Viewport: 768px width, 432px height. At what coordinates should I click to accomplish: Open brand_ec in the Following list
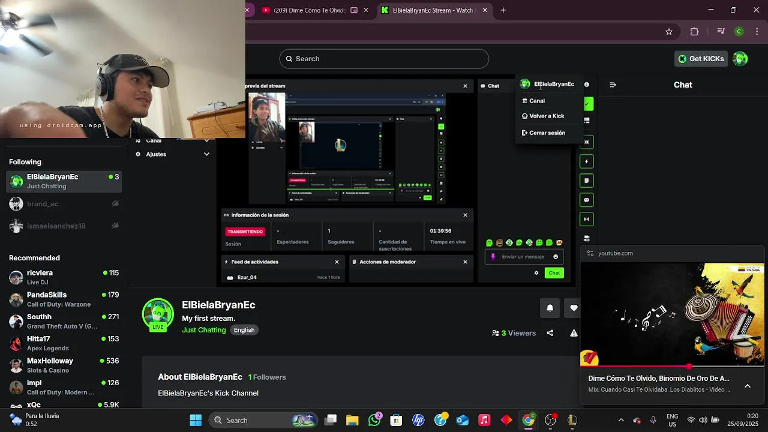[64, 204]
